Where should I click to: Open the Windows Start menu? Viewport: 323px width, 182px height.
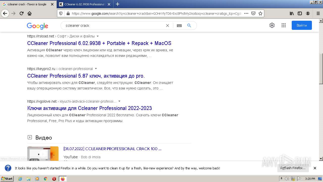click(7, 179)
